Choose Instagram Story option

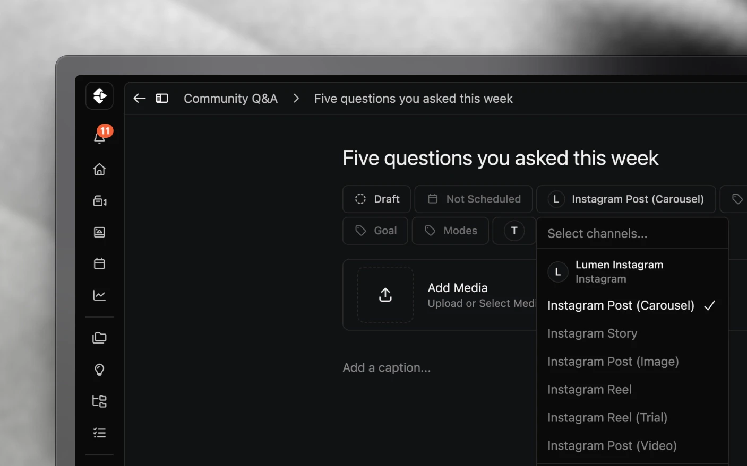click(x=632, y=333)
